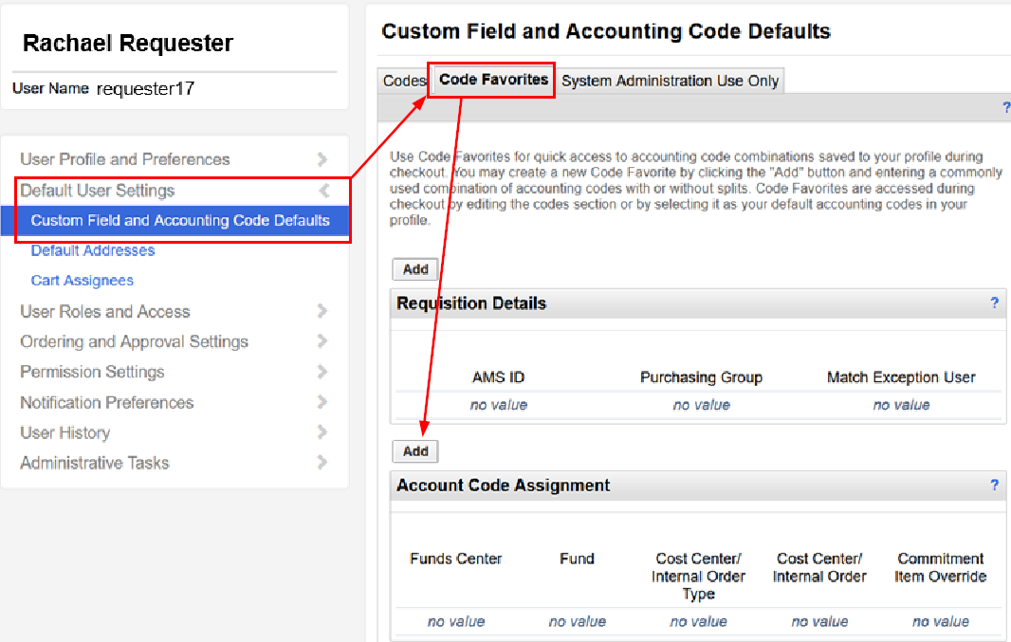Expand User Roles and Access section

(322, 311)
